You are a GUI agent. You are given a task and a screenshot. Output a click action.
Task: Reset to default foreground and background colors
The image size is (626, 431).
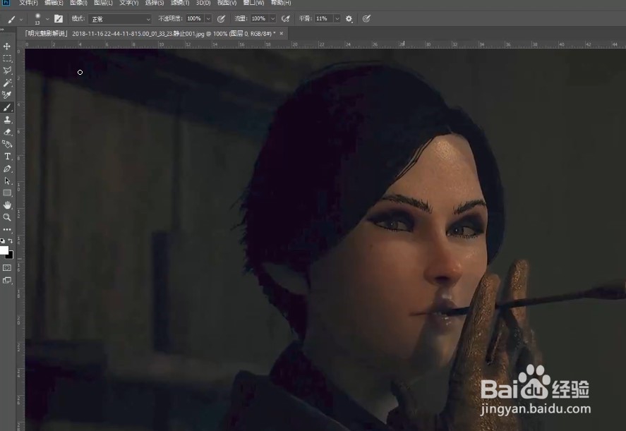click(3, 241)
